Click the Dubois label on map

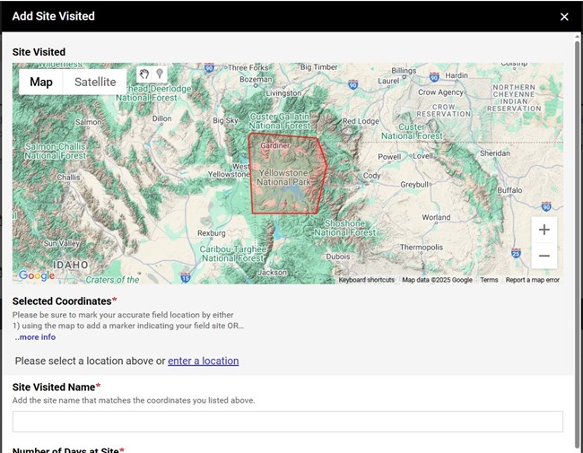click(x=337, y=257)
